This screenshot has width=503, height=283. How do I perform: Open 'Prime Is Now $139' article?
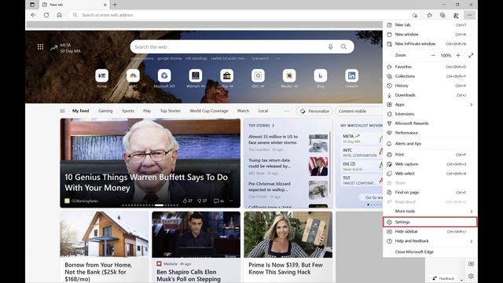[285, 268]
